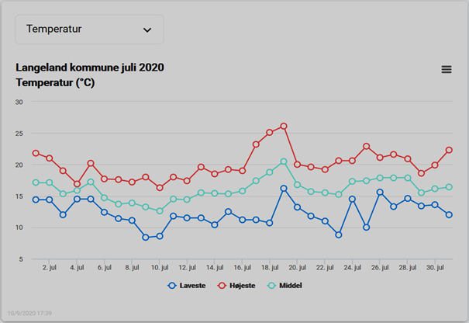This screenshot has width=469, height=323.
Task: Expand the Temperatur dropdown chevron
Action: coord(147,30)
